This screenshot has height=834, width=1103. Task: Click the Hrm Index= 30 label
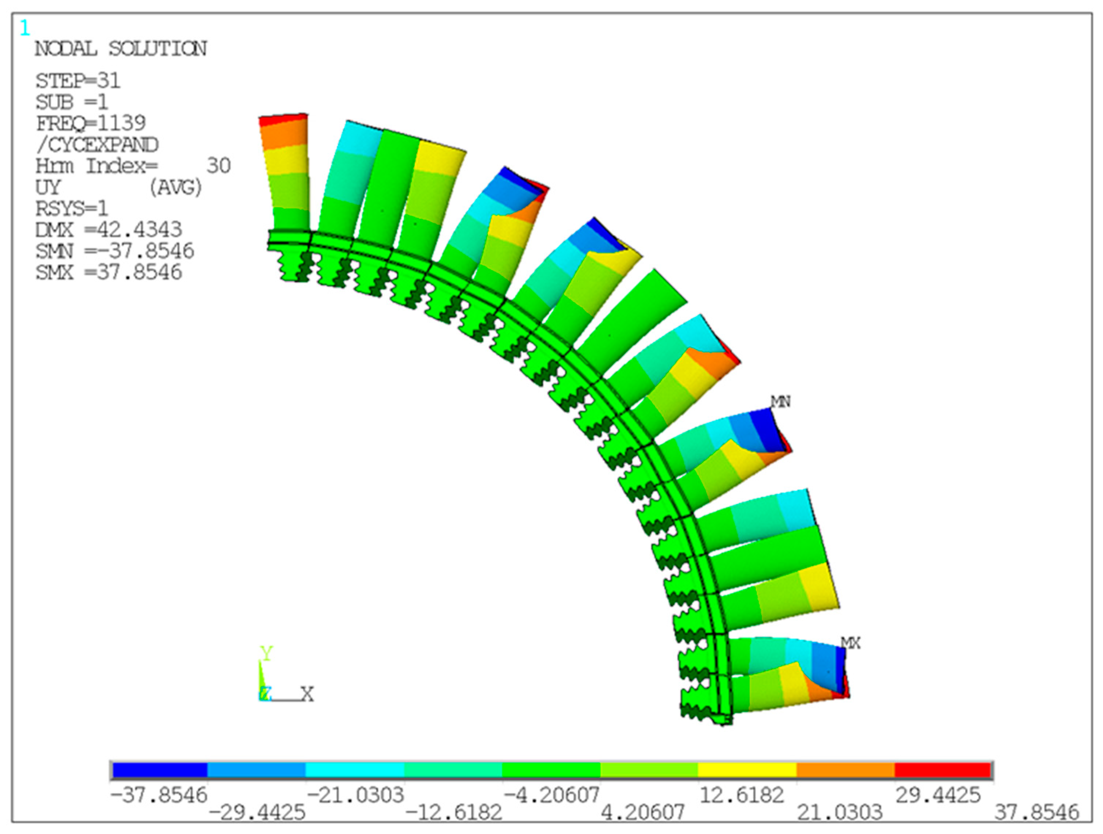[x=133, y=166]
